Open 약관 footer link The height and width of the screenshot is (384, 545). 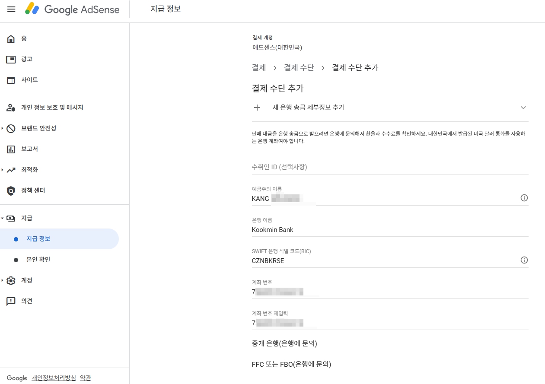tap(86, 378)
